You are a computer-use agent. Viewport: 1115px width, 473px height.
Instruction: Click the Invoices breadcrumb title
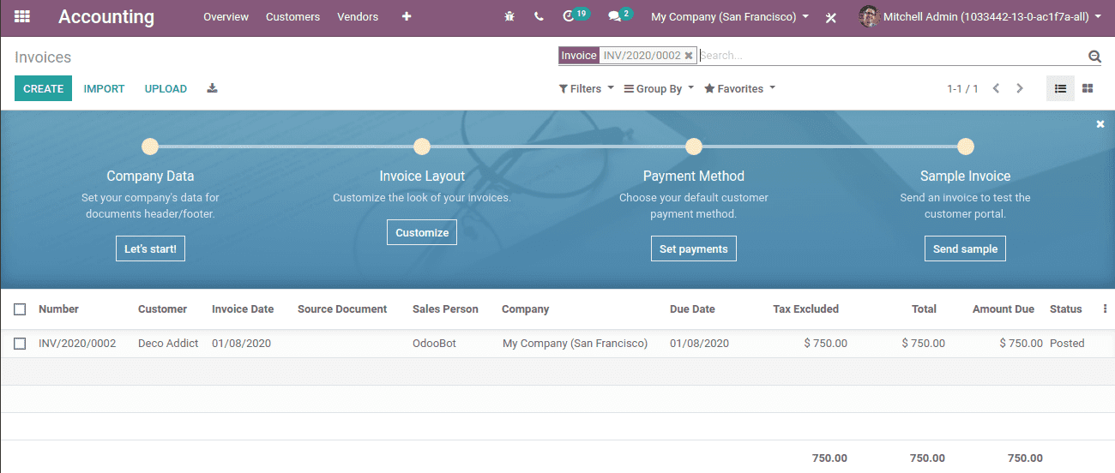pos(43,57)
